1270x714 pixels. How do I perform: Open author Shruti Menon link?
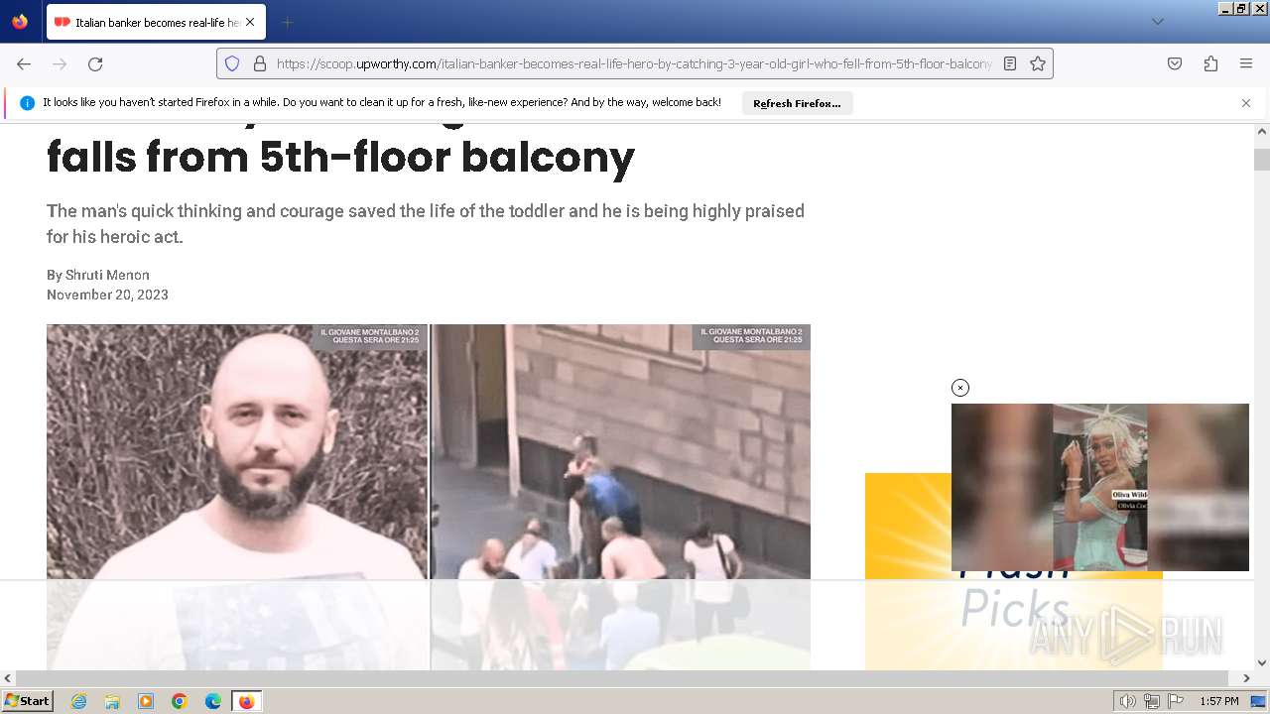[107, 275]
